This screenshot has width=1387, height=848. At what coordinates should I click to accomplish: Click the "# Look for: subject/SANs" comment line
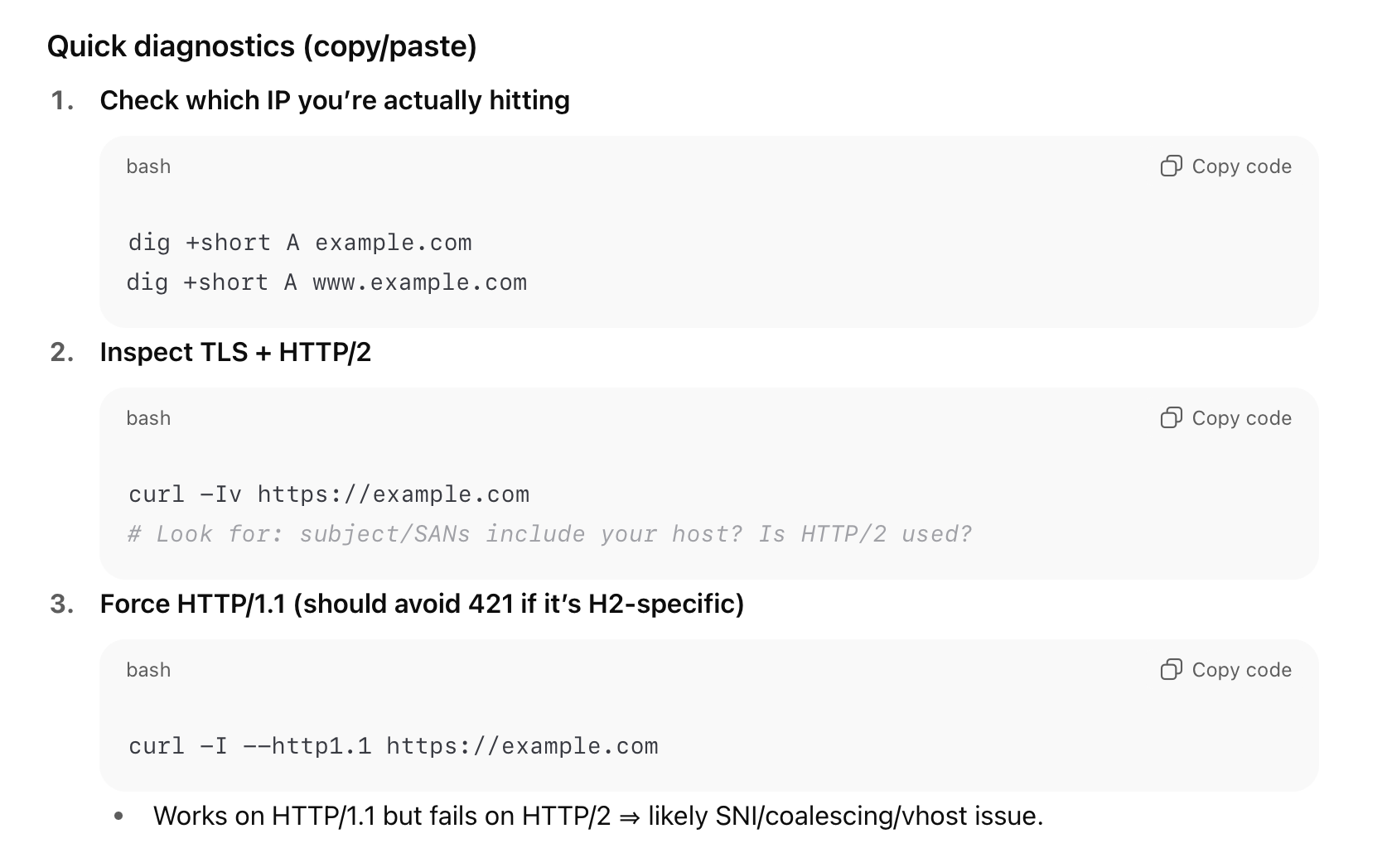[x=549, y=534]
